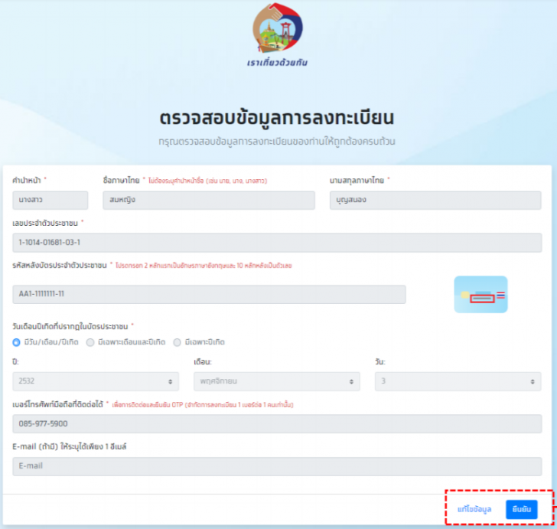Click the Thai first name field สมหญิง
Image resolution: width=557 pixels, height=529 pixels.
coord(209,200)
